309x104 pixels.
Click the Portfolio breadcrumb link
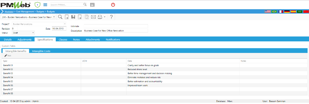tap(9, 11)
